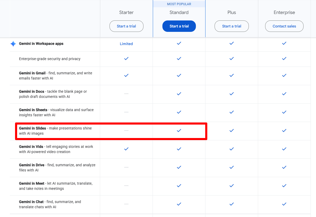Click the Gemini in Docs description
This screenshot has width=316, height=217.
click(x=53, y=94)
